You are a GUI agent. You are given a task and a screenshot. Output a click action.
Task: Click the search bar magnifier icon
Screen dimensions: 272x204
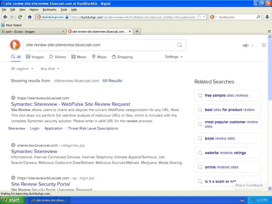click(x=258, y=17)
